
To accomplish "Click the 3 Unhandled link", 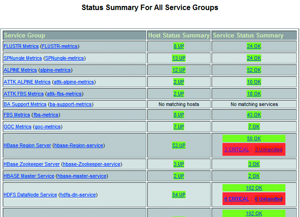I will pyautogui.click(x=269, y=150).
